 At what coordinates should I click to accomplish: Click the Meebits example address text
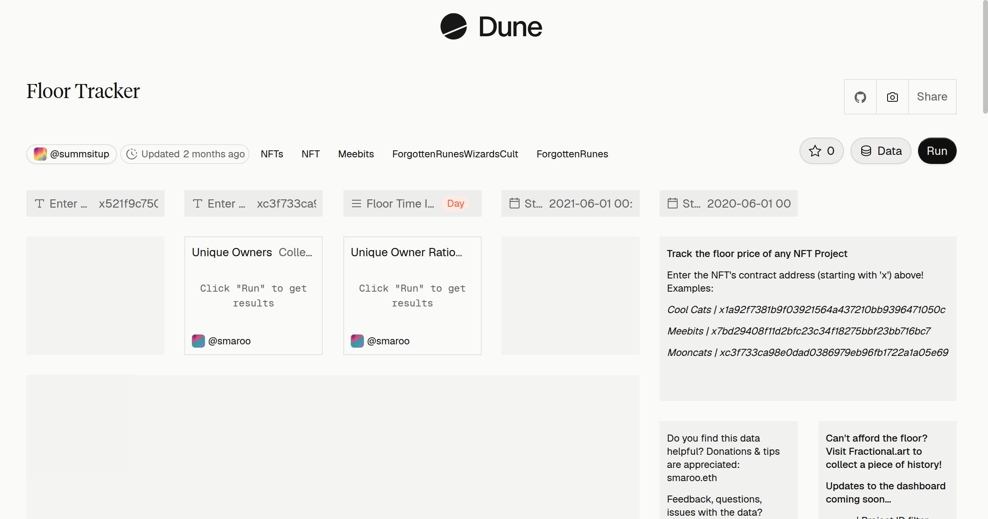[799, 331]
